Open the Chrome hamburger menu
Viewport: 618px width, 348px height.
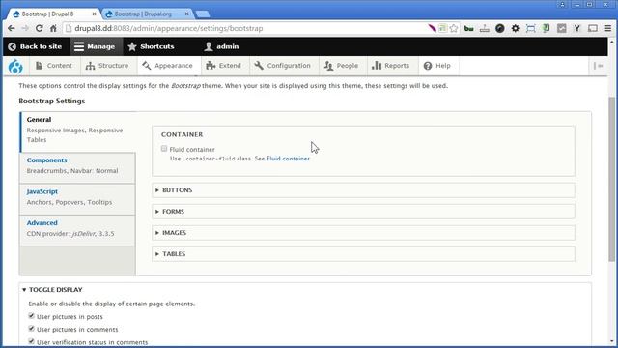tap(608, 28)
